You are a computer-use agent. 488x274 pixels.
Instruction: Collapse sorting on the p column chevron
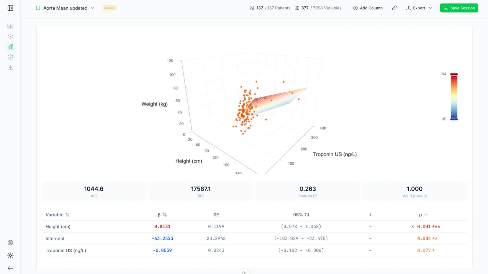pyautogui.click(x=426, y=215)
